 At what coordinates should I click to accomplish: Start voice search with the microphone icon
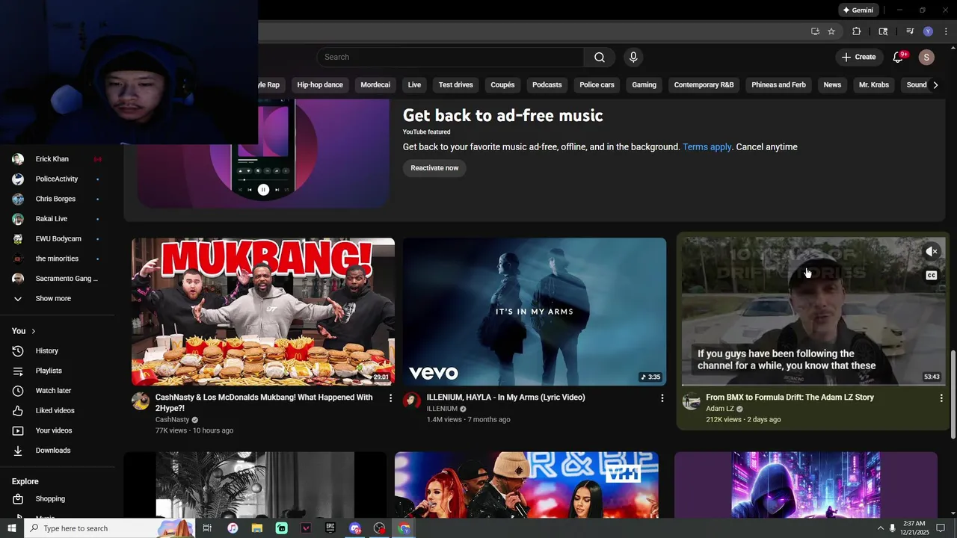tap(633, 58)
